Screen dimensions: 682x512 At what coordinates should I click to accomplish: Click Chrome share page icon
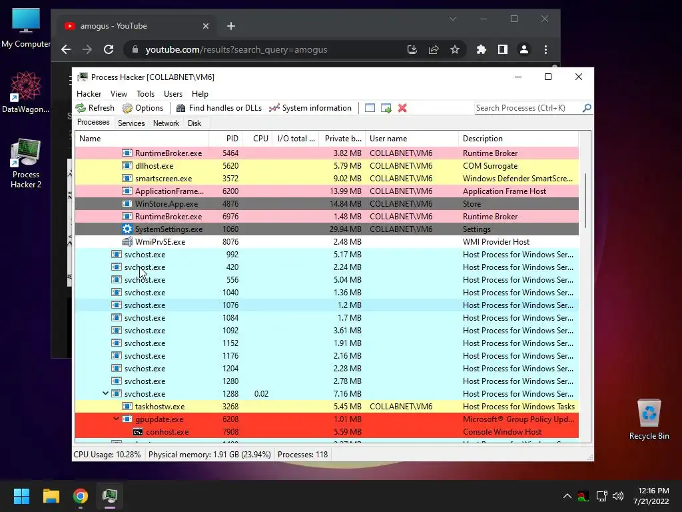(434, 49)
